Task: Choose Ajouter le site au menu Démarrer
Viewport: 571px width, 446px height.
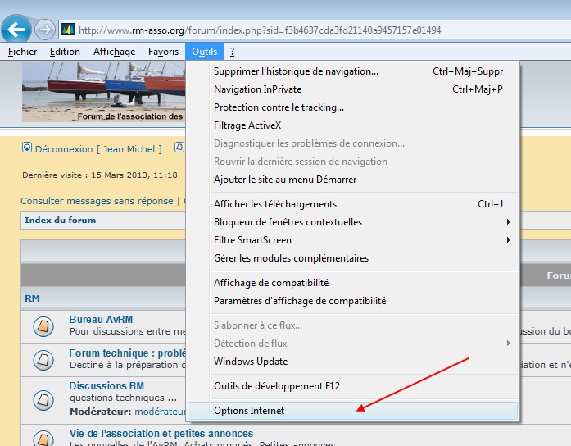Action: pos(352,180)
